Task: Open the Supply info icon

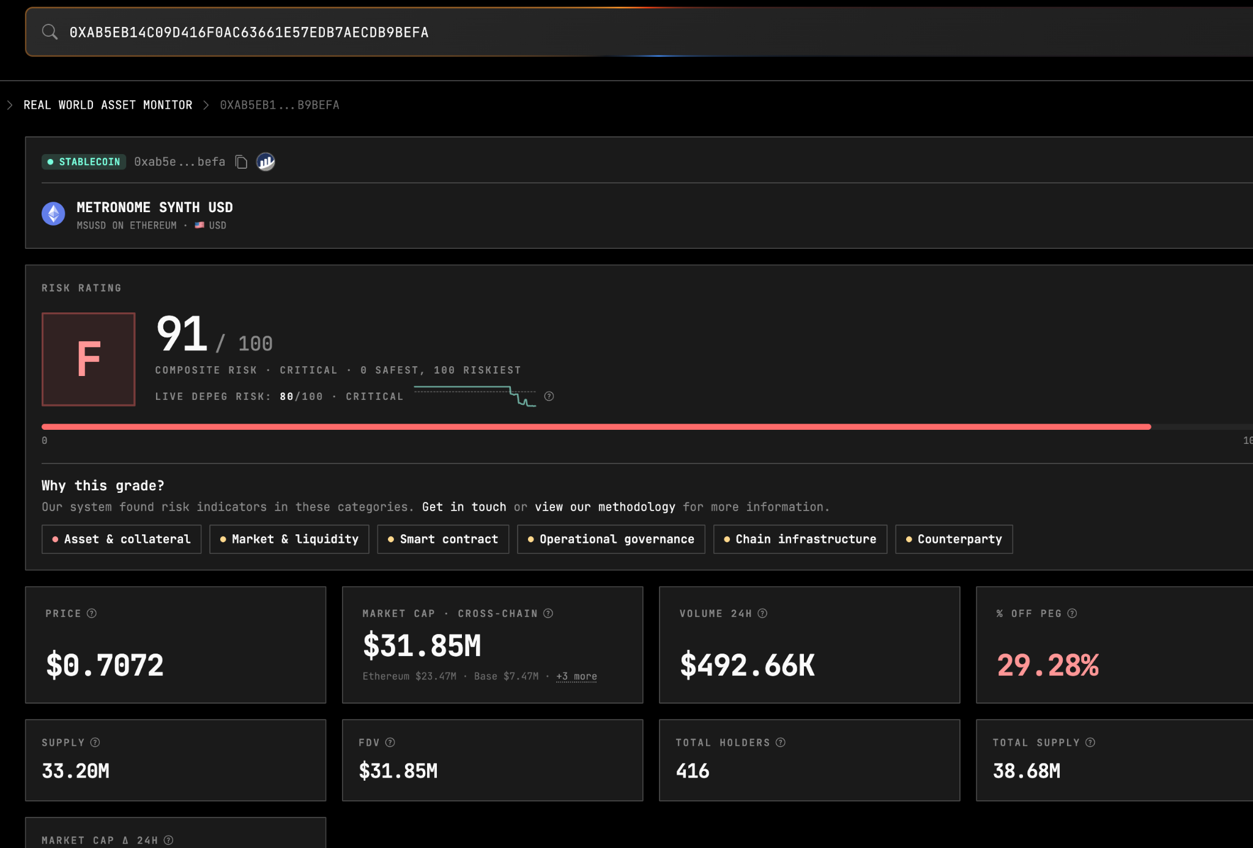Action: coord(95,742)
